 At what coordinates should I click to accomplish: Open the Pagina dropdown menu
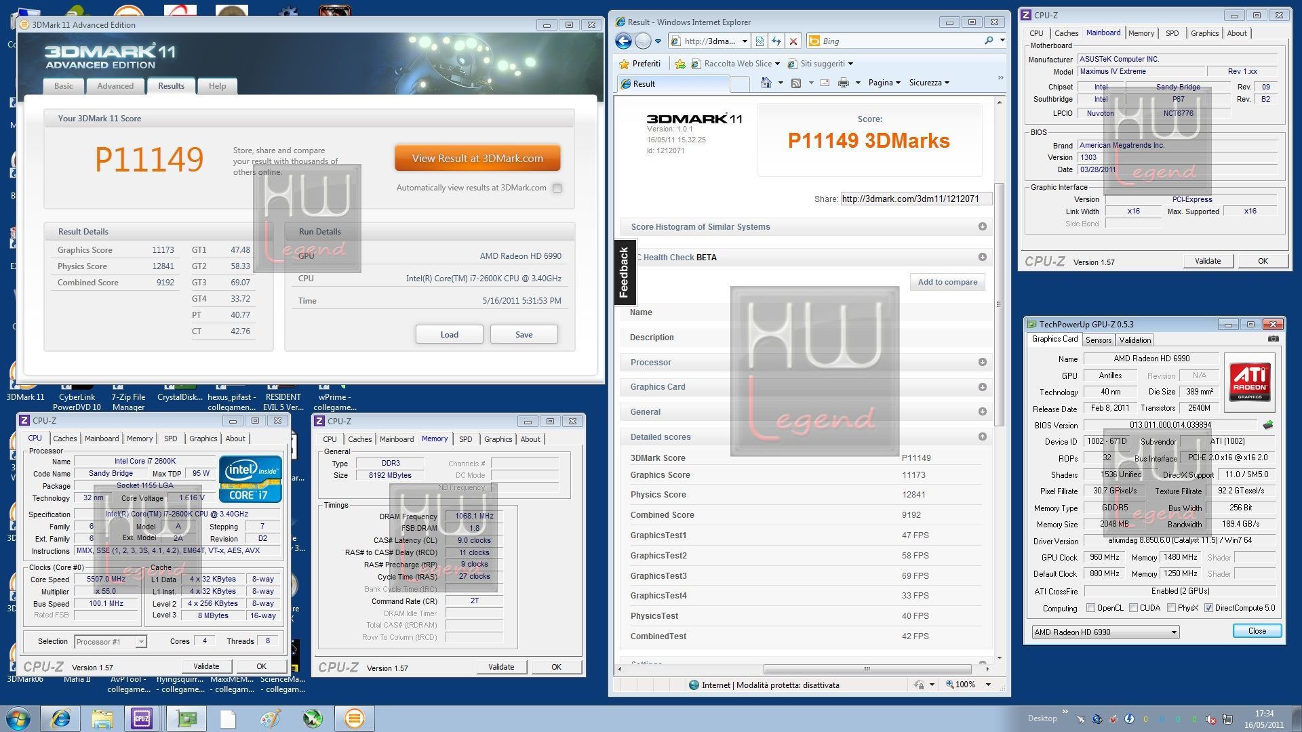[884, 83]
